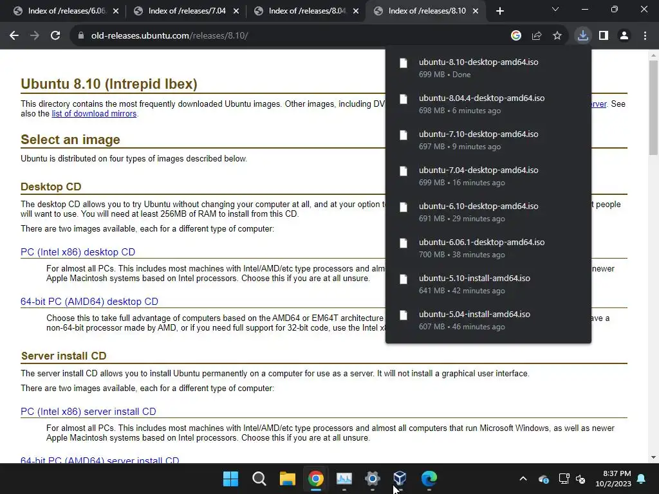Click the forward navigation arrow

tap(35, 36)
